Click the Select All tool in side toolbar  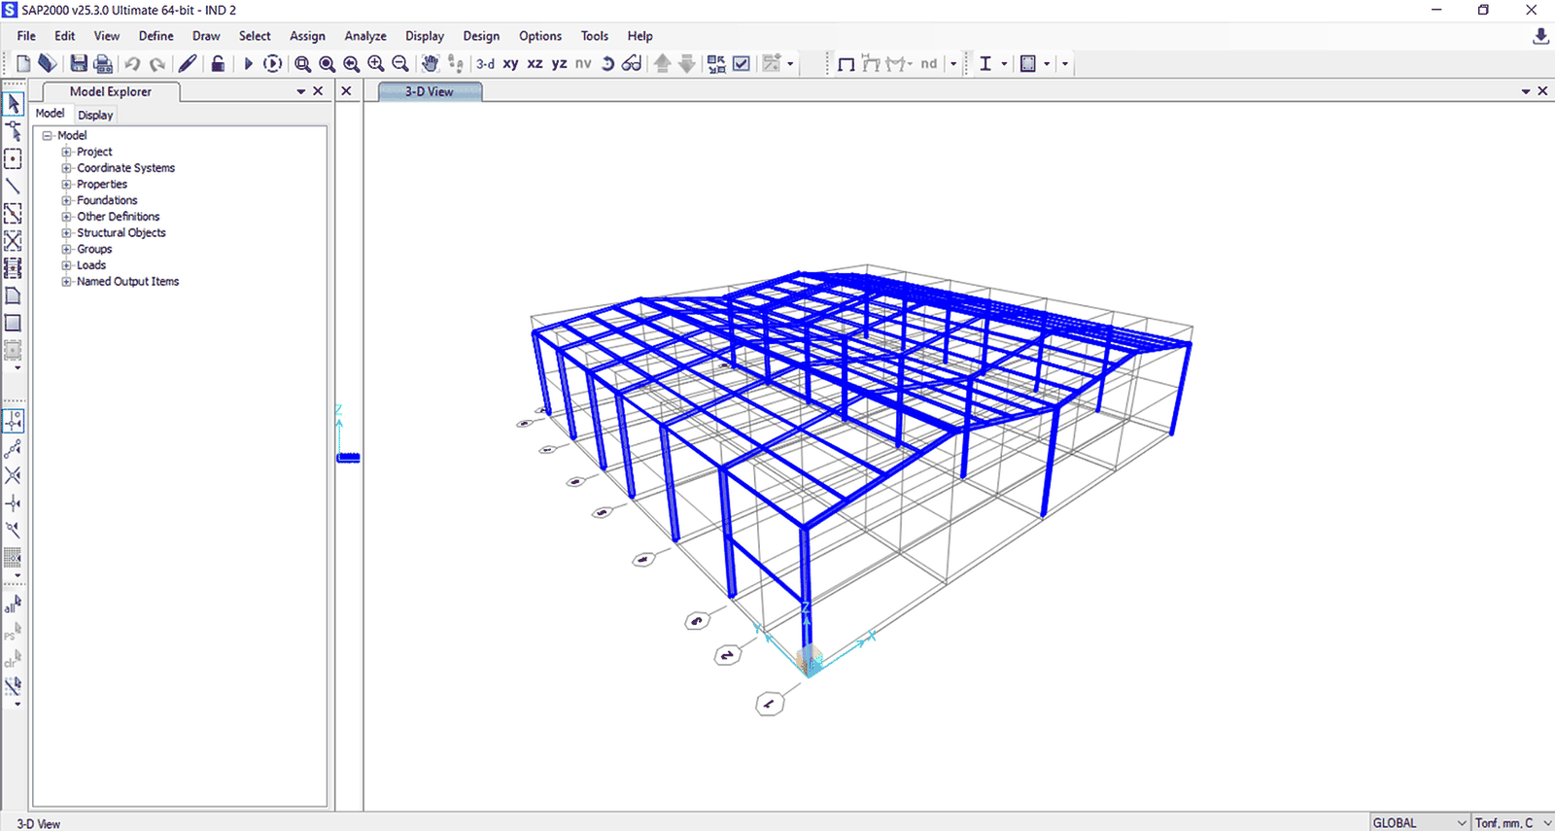[13, 604]
